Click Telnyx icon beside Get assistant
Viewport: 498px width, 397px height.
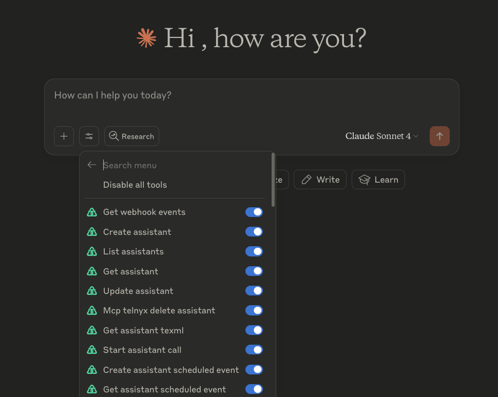[x=92, y=271]
